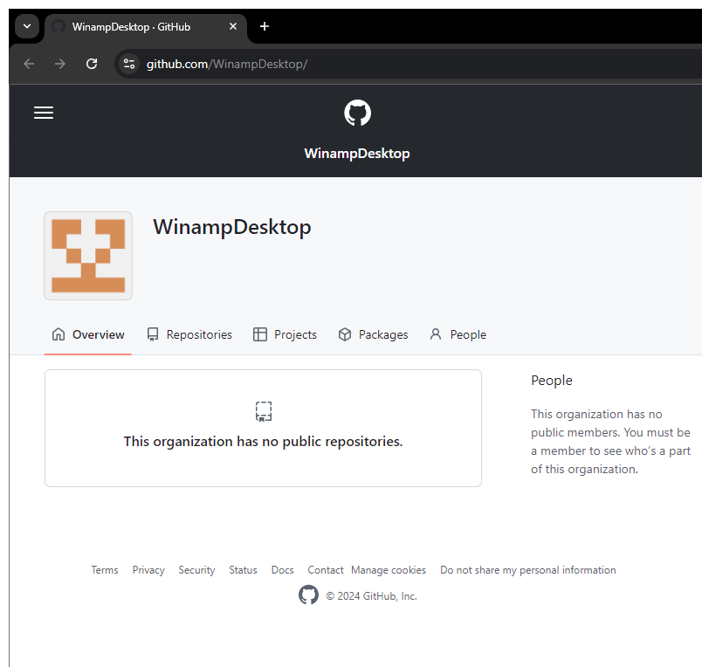Viewport: 702px width, 667px height.
Task: Click the Overview house icon
Action: (x=58, y=333)
